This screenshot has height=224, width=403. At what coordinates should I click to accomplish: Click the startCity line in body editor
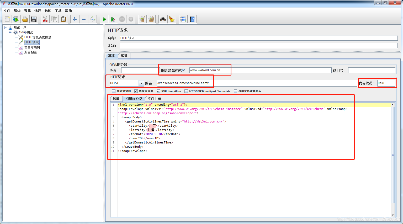[153, 126]
